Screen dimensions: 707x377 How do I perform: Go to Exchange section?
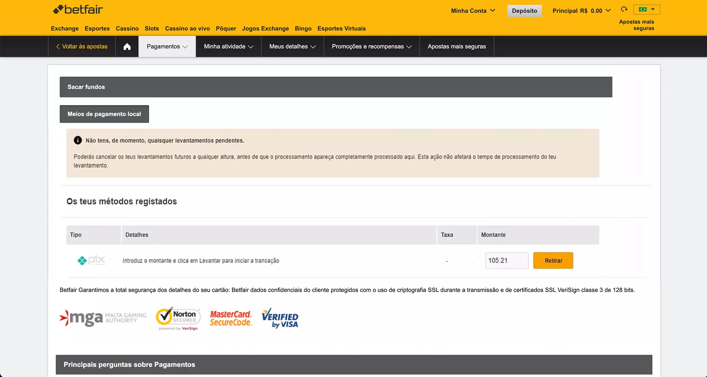(x=65, y=28)
